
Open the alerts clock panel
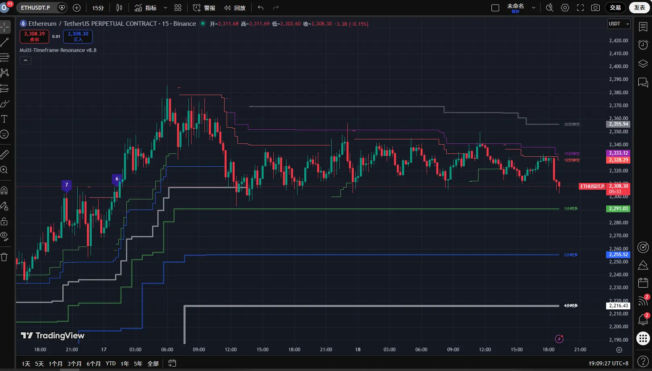(x=643, y=45)
